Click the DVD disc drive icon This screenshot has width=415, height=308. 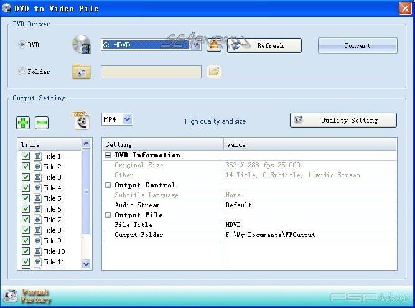point(82,45)
